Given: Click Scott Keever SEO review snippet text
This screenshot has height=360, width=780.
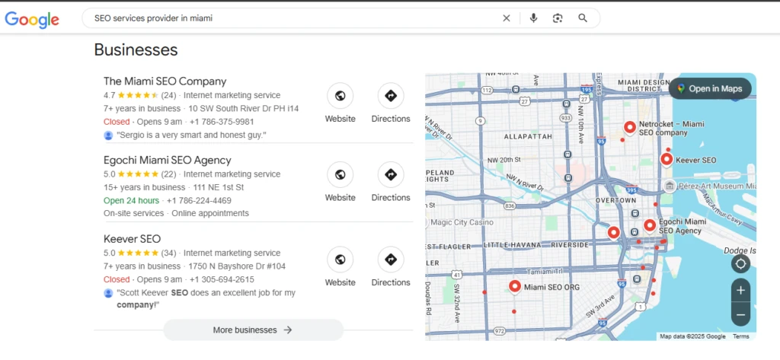Looking at the screenshot, I should [206, 299].
